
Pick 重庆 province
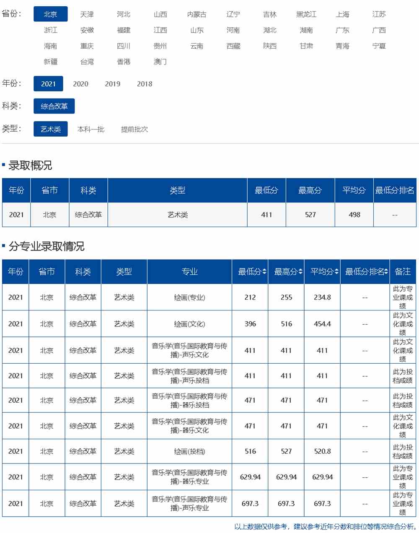coord(87,46)
